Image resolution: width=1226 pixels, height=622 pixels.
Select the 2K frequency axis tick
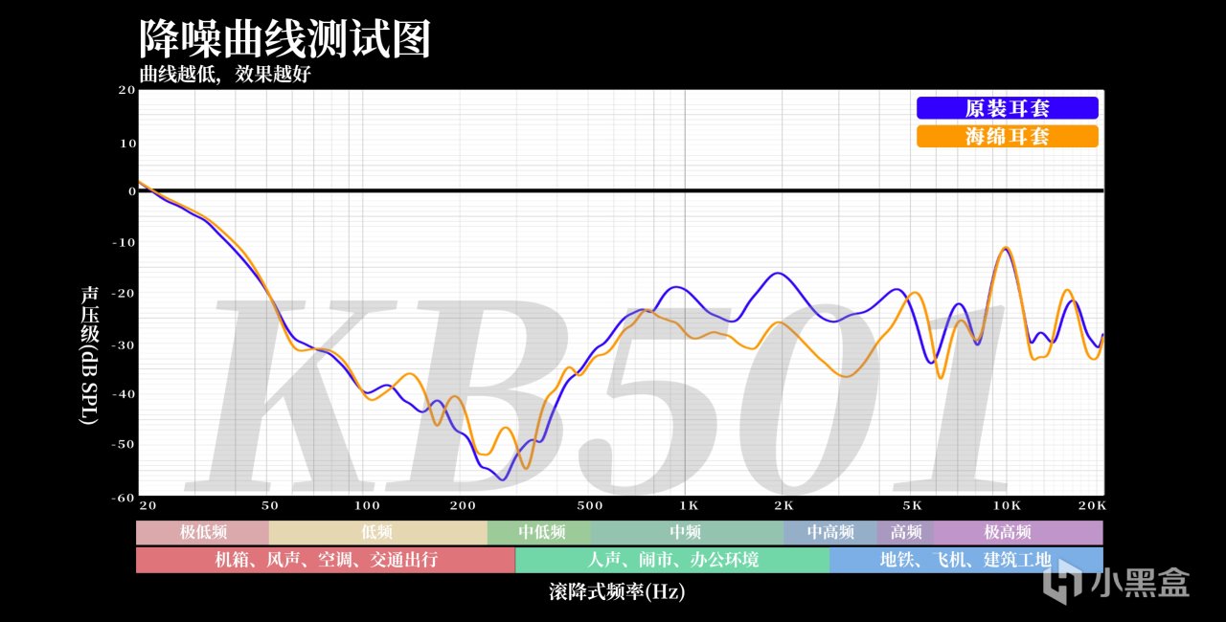point(784,505)
